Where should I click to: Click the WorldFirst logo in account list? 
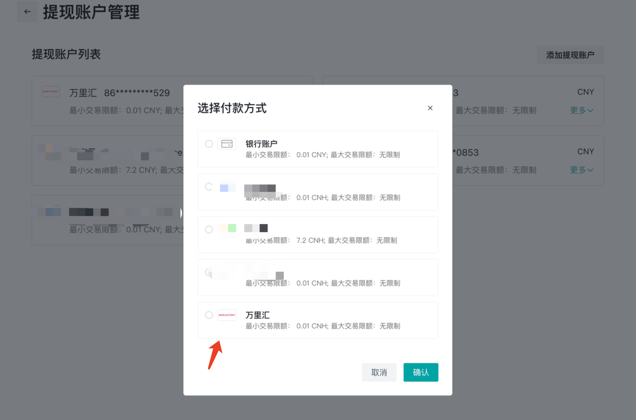51,92
